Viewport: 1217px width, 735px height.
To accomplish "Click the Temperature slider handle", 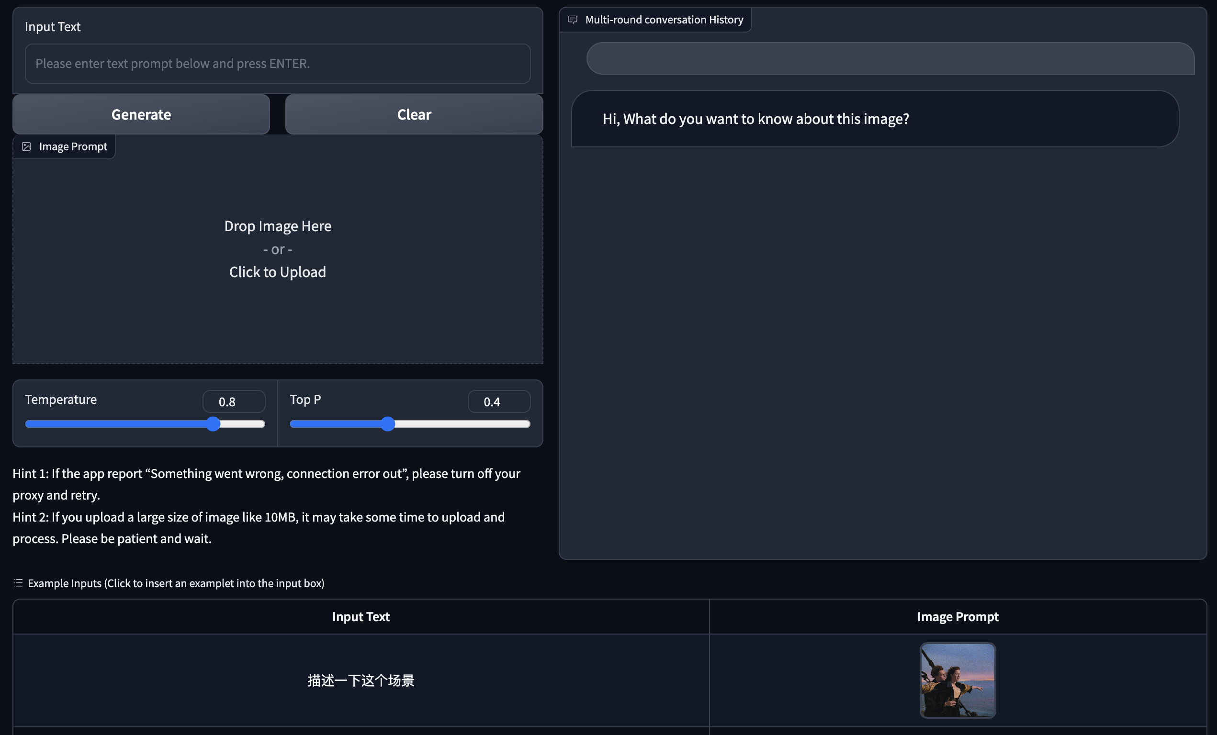I will pyautogui.click(x=213, y=424).
